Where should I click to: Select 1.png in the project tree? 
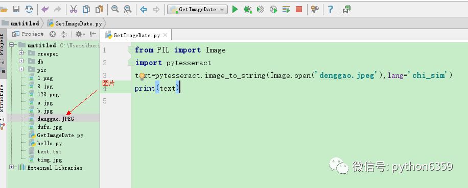(45, 78)
